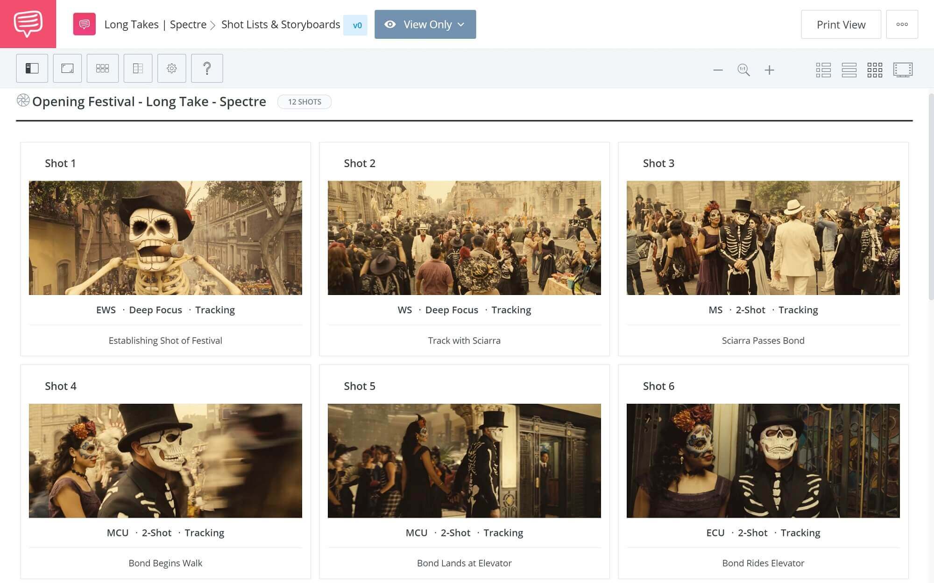Screen dimensions: 934x583
Task: Open Shot 3 Sciarra passes Bond thumbnail
Action: 763,238
